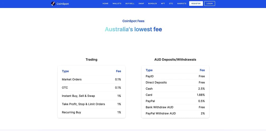
Task: Select SWAP in the top navigation
Action: point(141,3)
